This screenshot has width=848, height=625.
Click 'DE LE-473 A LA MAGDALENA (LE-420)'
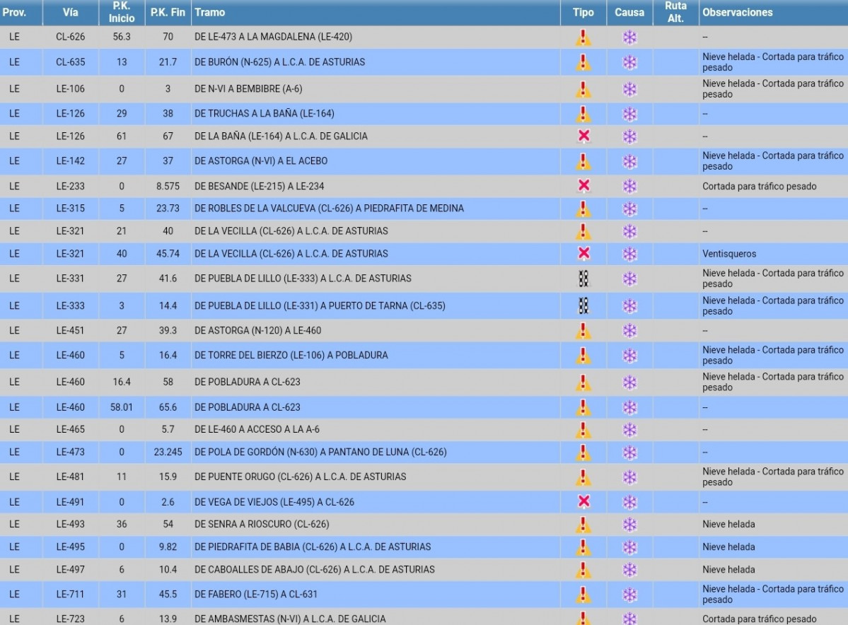click(x=273, y=37)
